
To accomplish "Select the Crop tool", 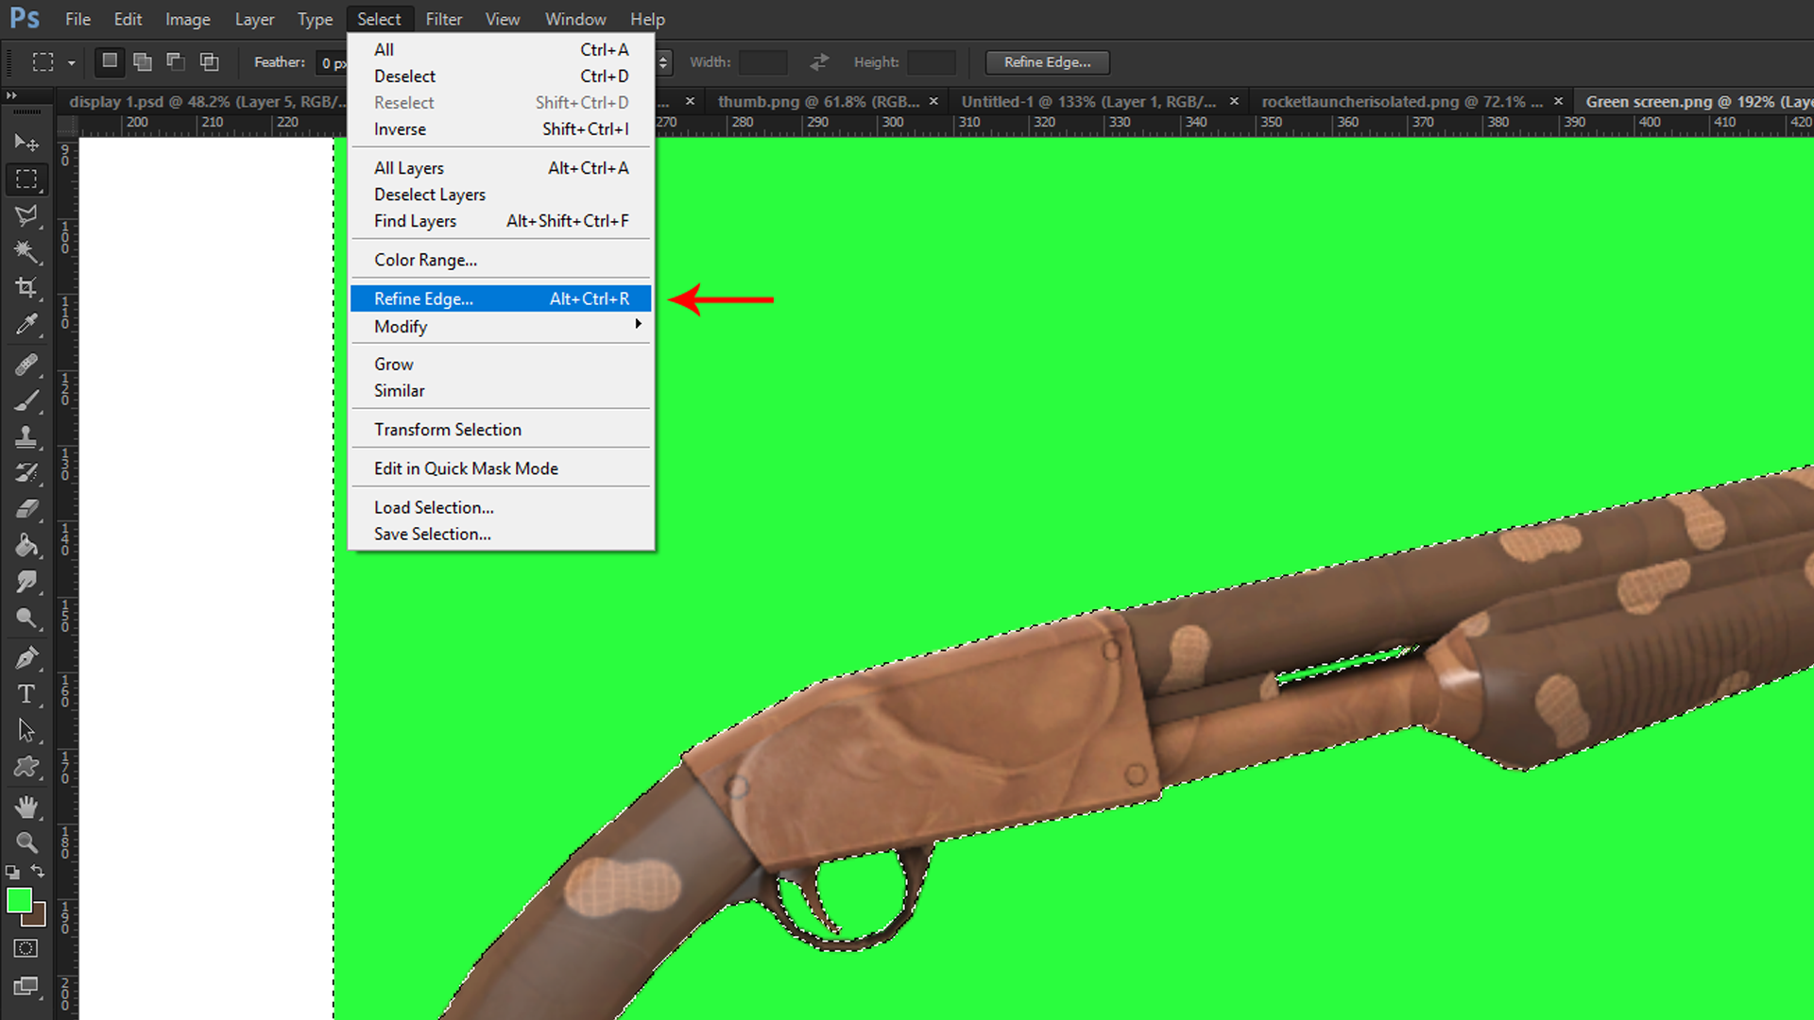I will pos(26,287).
